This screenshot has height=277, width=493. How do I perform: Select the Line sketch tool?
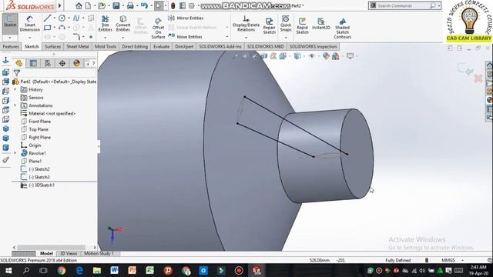(x=48, y=18)
